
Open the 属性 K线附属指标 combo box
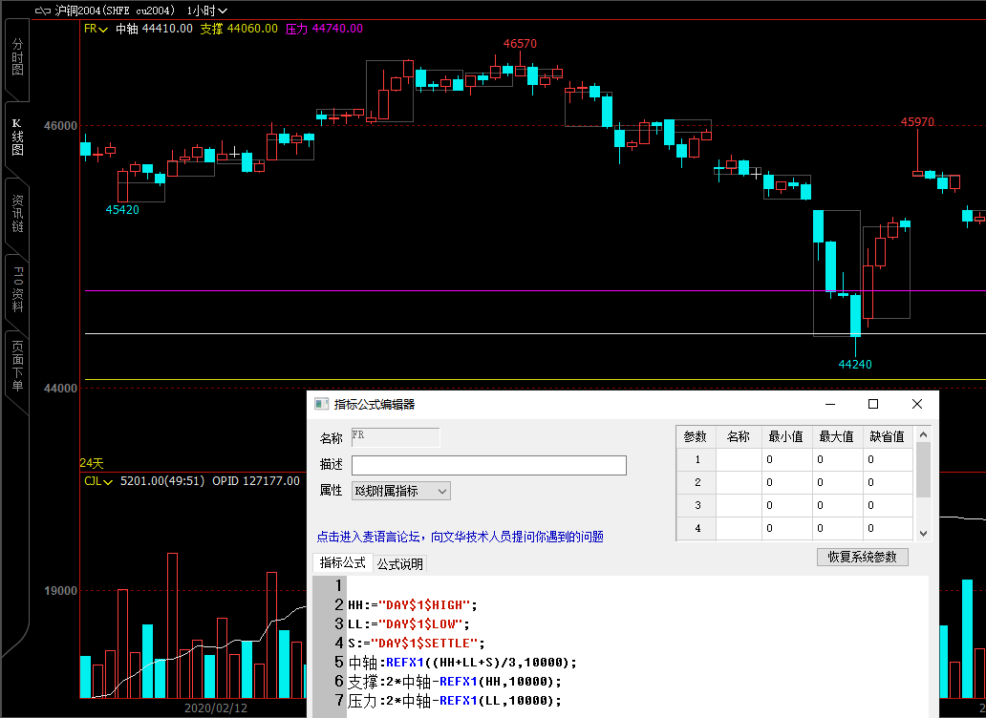tap(400, 491)
